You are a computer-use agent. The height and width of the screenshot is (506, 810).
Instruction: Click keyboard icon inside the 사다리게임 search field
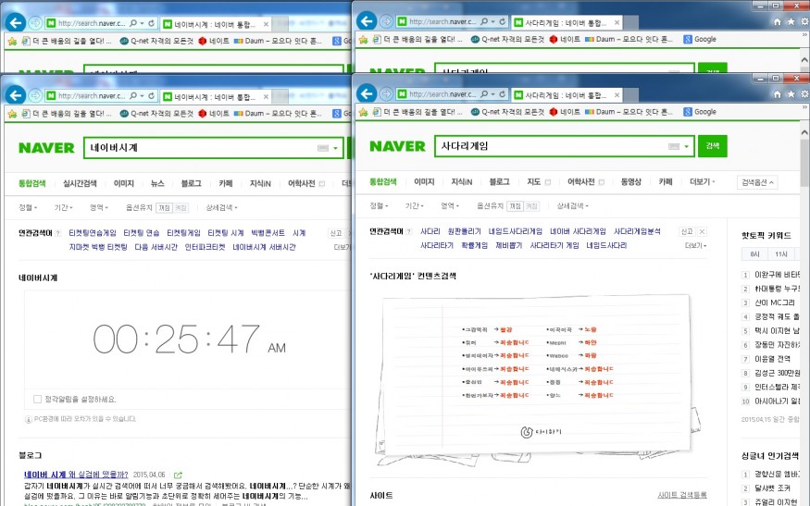click(674, 147)
